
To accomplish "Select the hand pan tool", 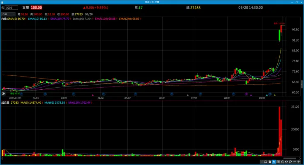I will pyautogui.click(x=269, y=162).
